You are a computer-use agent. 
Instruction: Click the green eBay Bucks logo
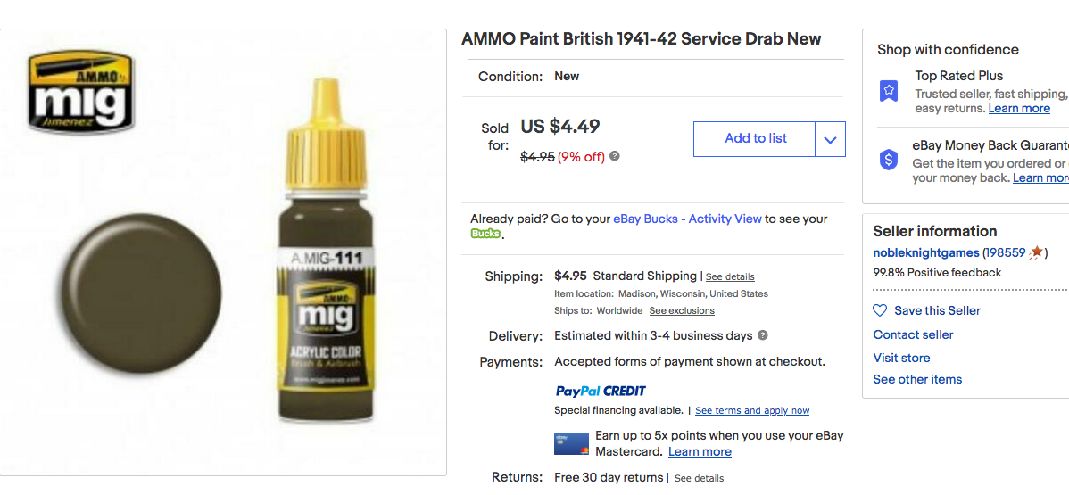pyautogui.click(x=485, y=234)
